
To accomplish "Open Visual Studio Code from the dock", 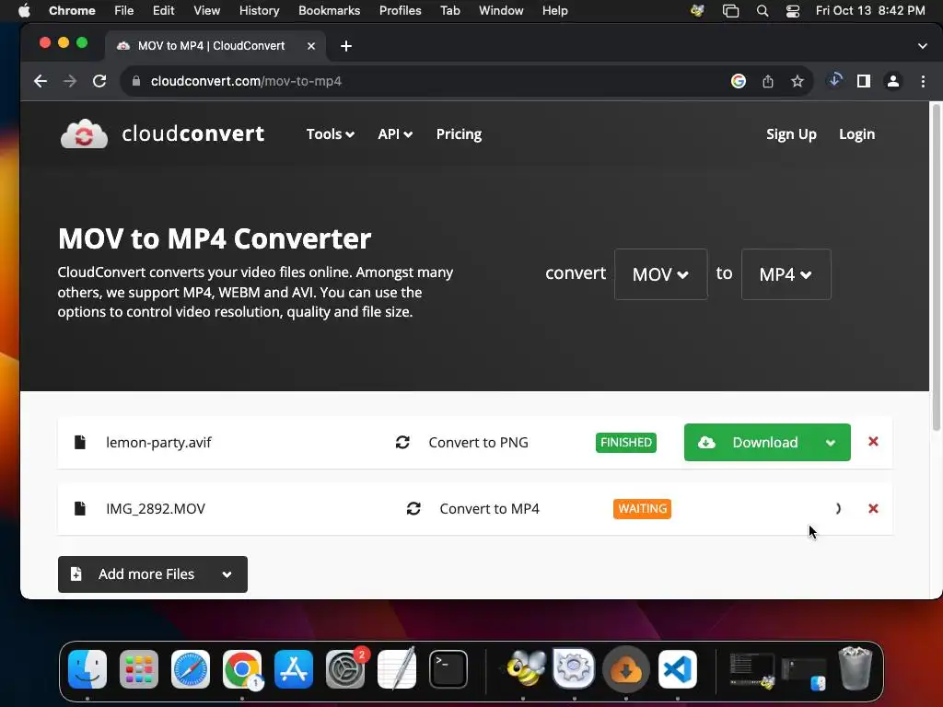I will pos(677,669).
